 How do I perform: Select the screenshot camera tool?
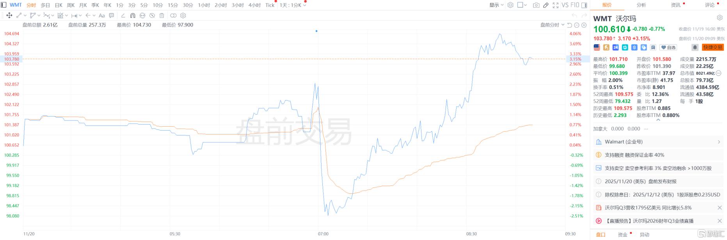(x=537, y=5)
